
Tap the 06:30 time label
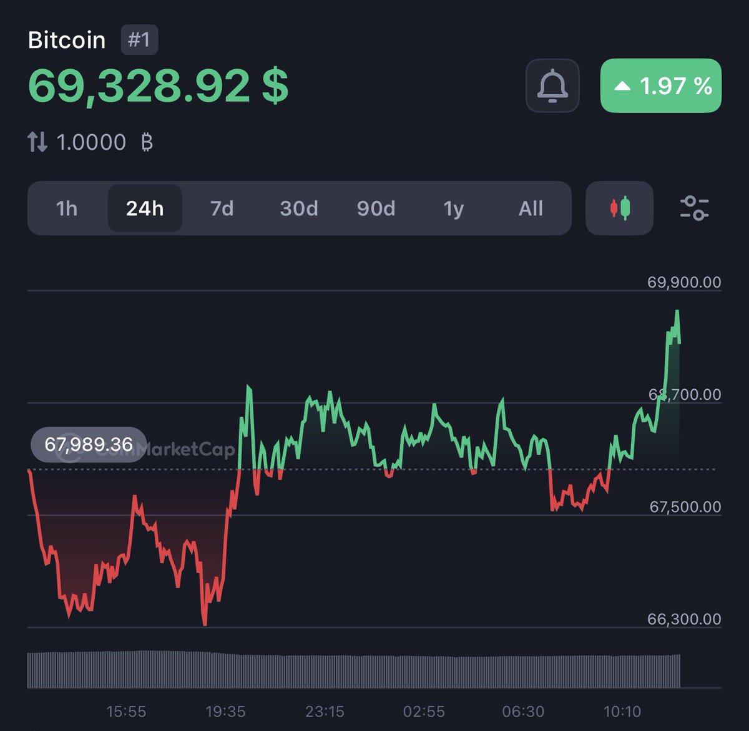[x=523, y=711]
